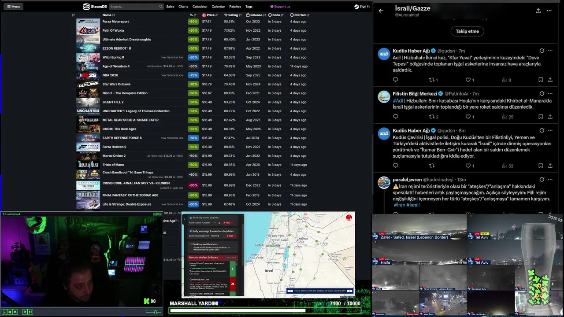Open the Charts menu item
This screenshot has height=317, width=564.
pyautogui.click(x=183, y=7)
